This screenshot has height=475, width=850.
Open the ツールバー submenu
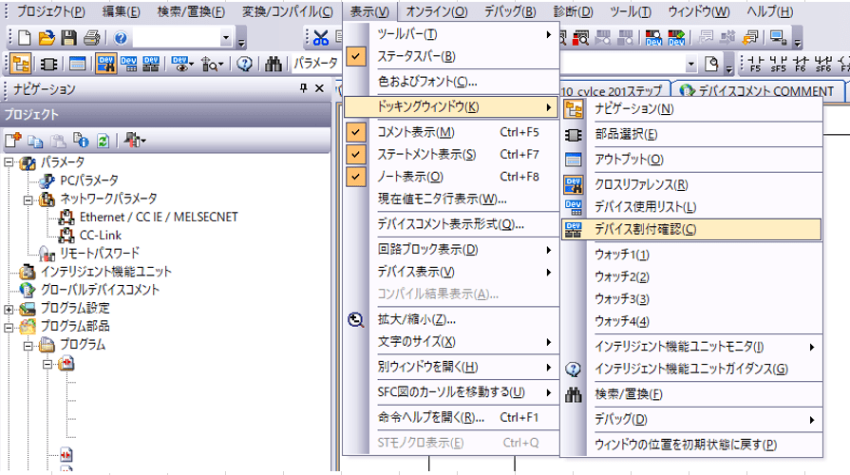451,34
